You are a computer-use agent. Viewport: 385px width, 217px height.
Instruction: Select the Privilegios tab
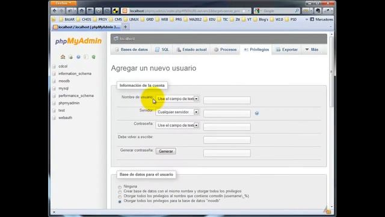[x=256, y=49]
